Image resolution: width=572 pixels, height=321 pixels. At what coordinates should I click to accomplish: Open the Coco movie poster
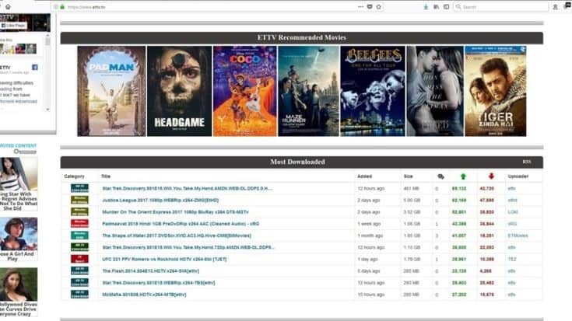click(x=245, y=91)
